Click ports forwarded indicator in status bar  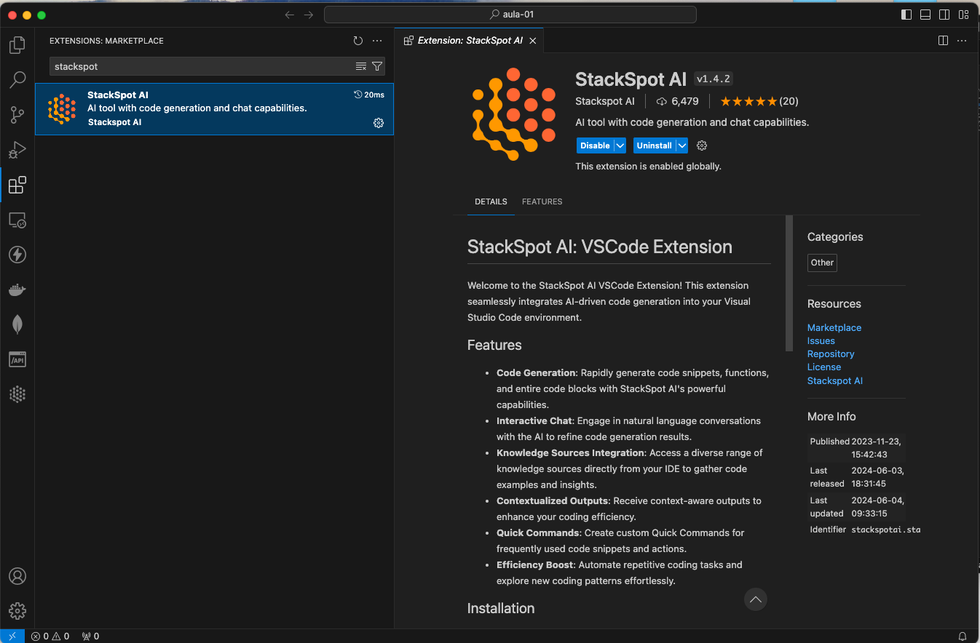[91, 636]
